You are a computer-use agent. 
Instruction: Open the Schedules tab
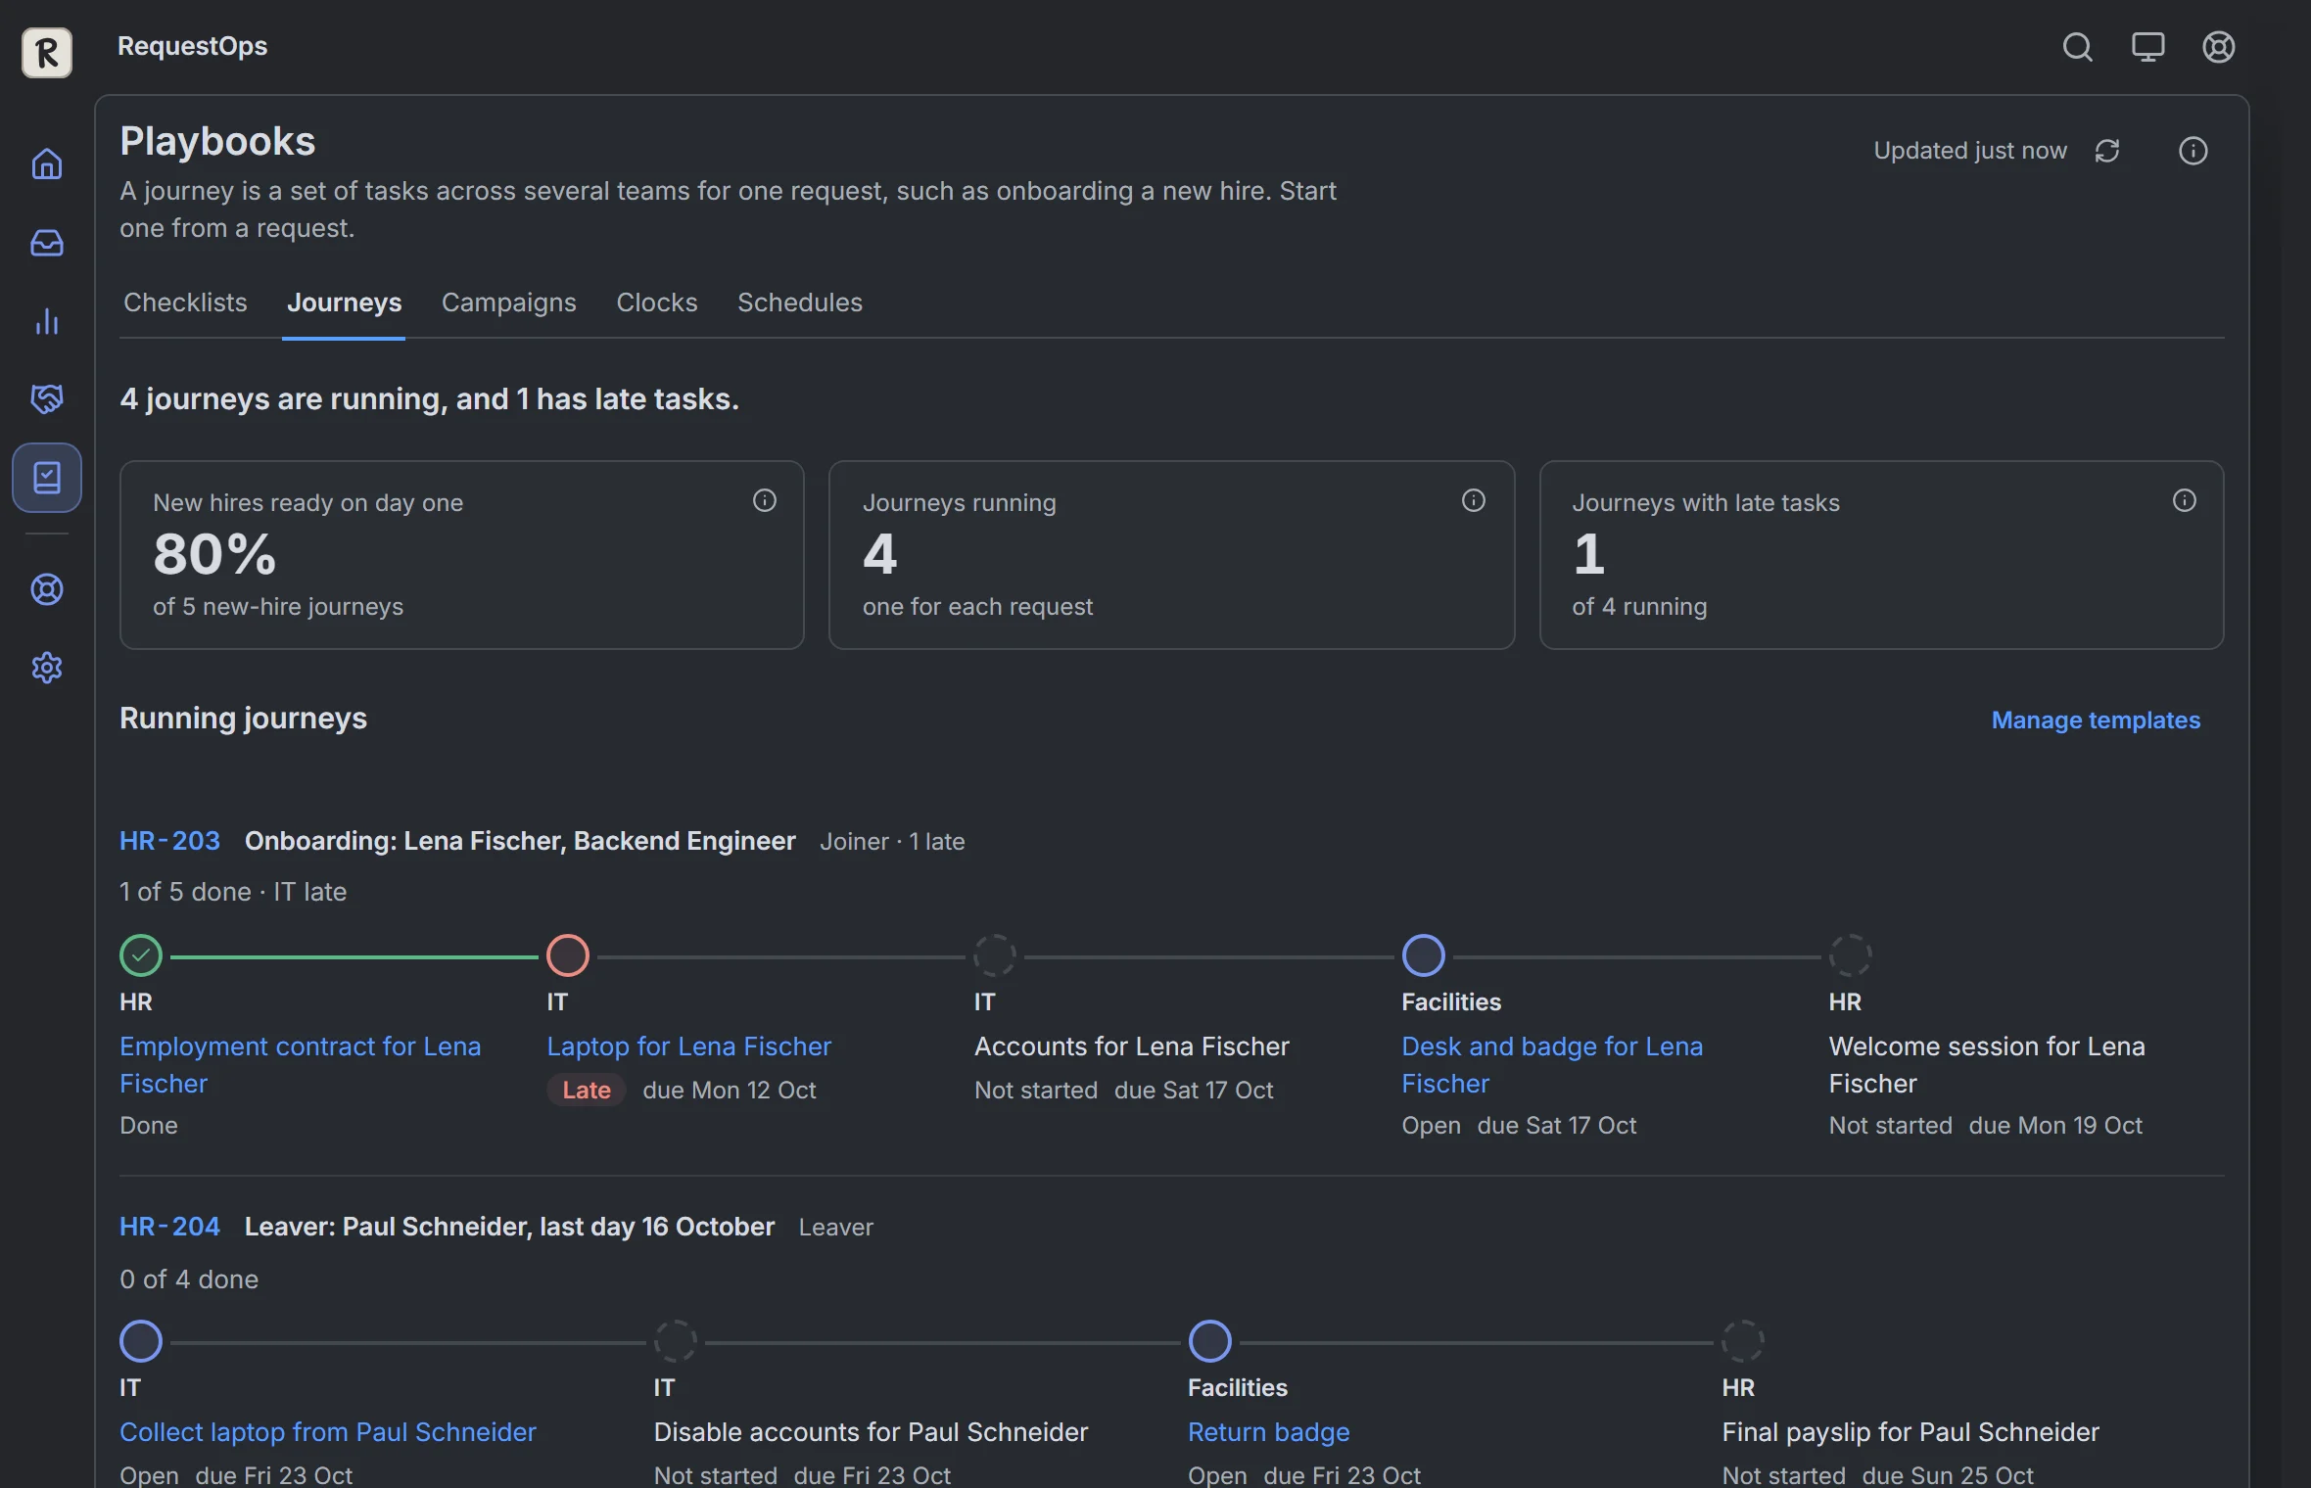800,302
